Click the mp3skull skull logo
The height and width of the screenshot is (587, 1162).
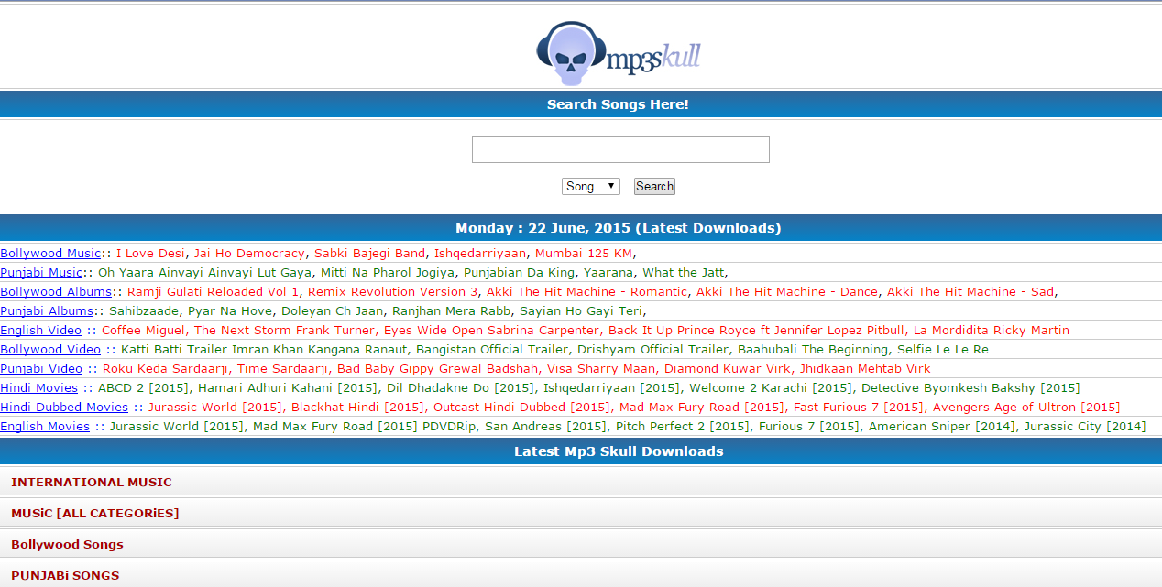pos(619,53)
